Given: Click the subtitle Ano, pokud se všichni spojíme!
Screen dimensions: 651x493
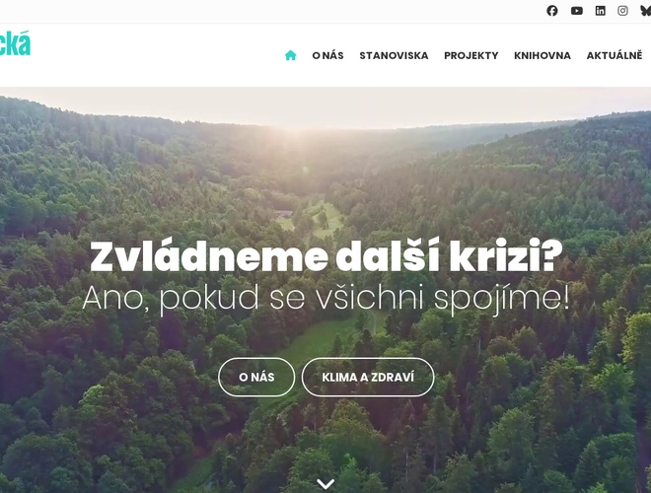Looking at the screenshot, I should [325, 298].
